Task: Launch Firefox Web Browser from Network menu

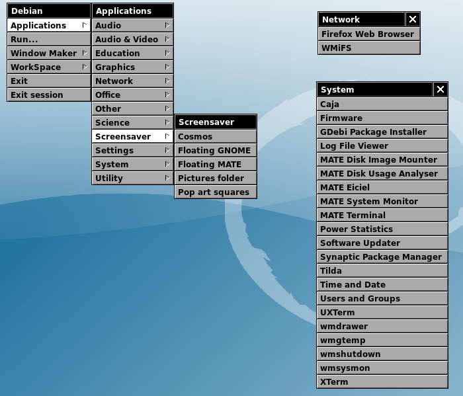Action: (369, 34)
